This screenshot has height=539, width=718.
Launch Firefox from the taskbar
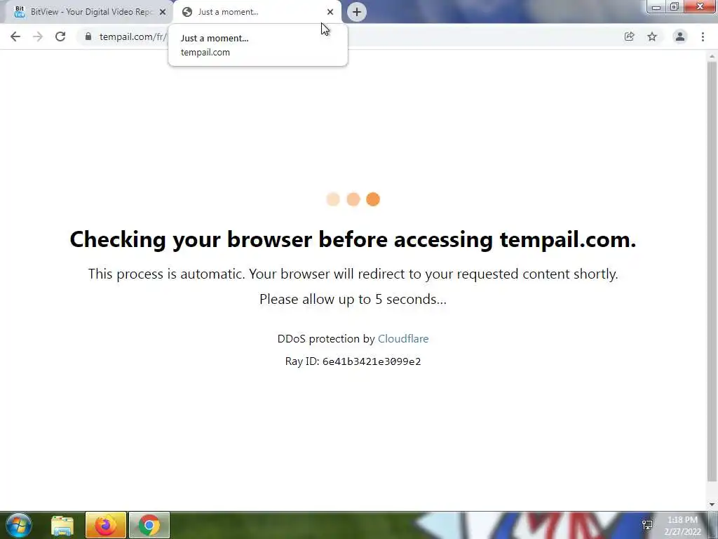pyautogui.click(x=105, y=525)
